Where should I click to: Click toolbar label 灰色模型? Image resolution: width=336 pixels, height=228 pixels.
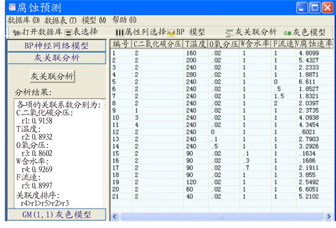coord(309,32)
